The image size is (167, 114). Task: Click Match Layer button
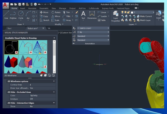[x=144, y=20]
